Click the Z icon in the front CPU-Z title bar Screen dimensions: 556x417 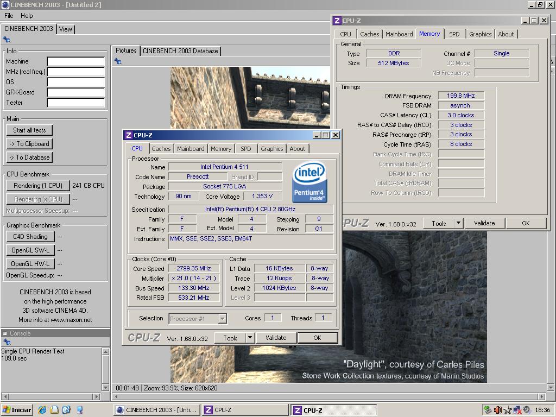point(128,135)
